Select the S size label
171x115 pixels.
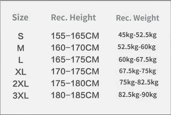[x=21, y=36]
